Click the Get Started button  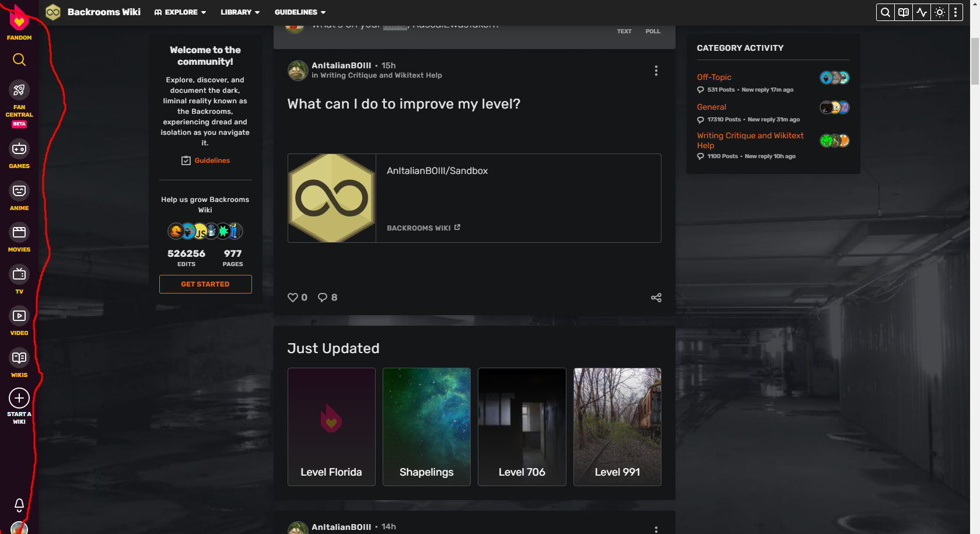[205, 284]
